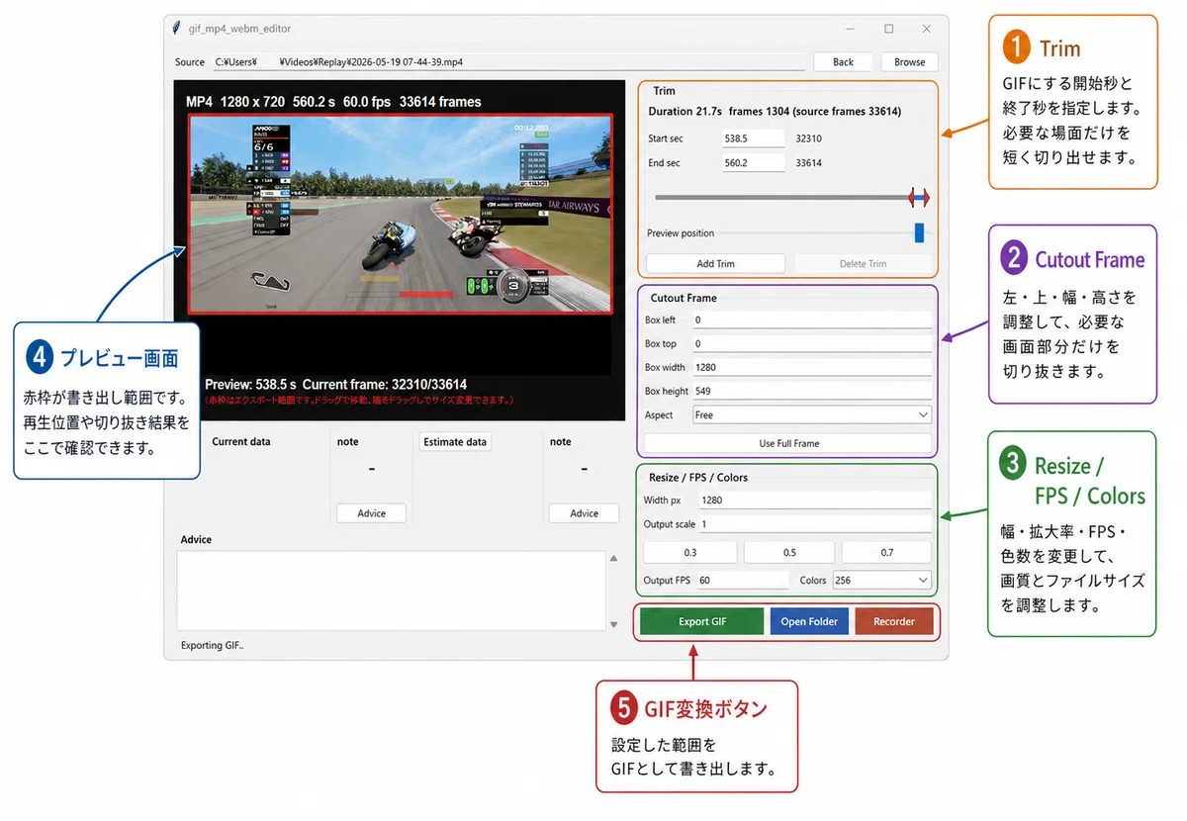Image resolution: width=1187 pixels, height=821 pixels.
Task: Click inside the Advice text box
Action: click(391, 591)
